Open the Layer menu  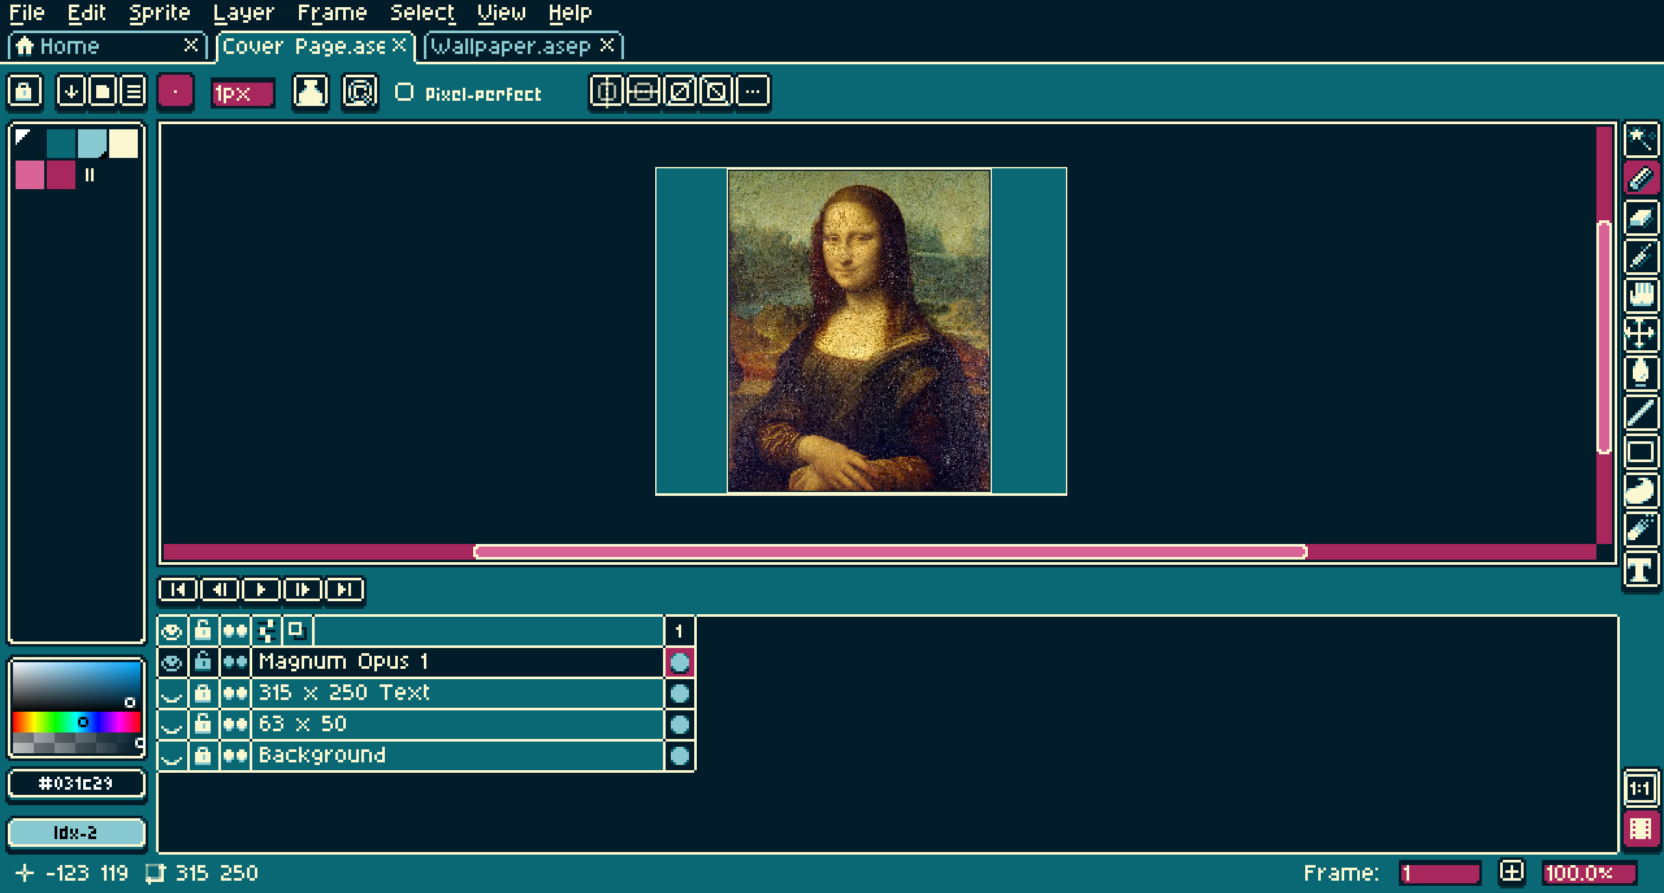[244, 12]
